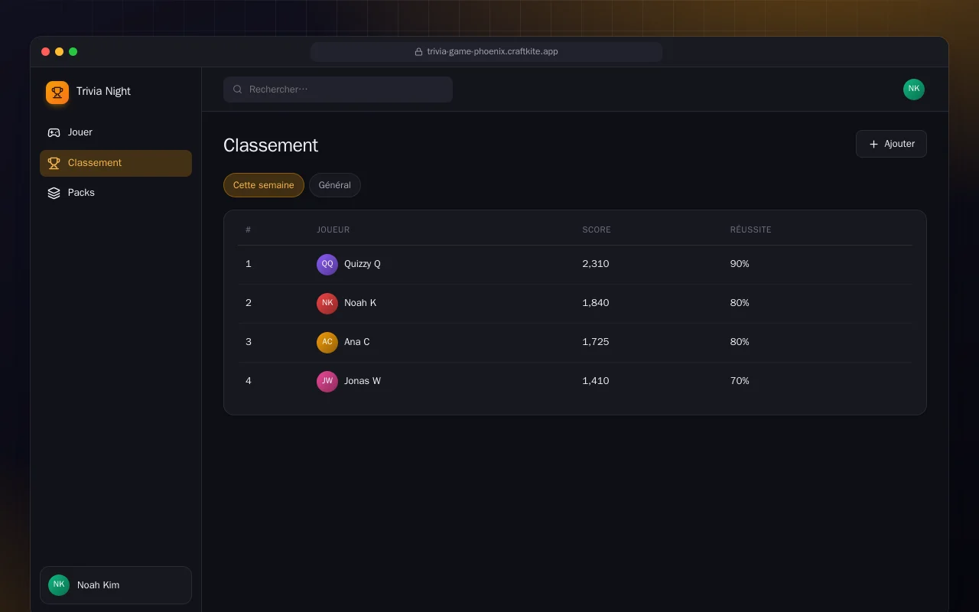Open the NK avatar in the top bar

[914, 90]
